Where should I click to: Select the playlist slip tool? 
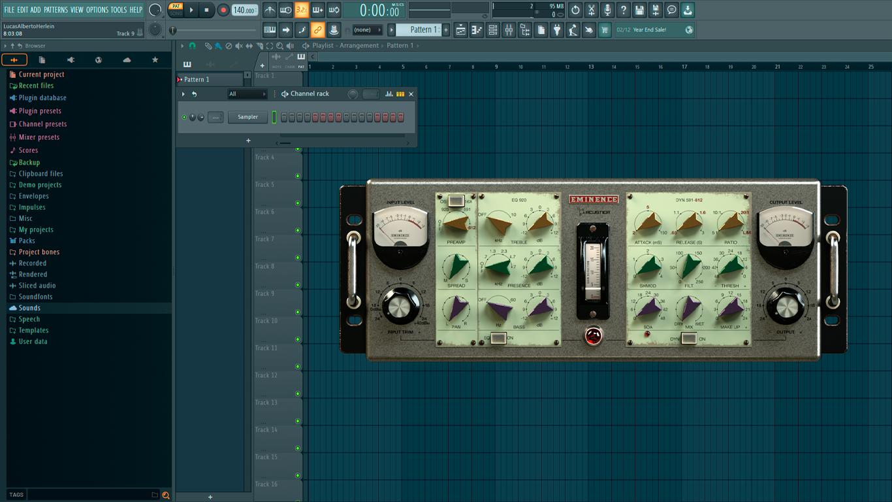249,46
